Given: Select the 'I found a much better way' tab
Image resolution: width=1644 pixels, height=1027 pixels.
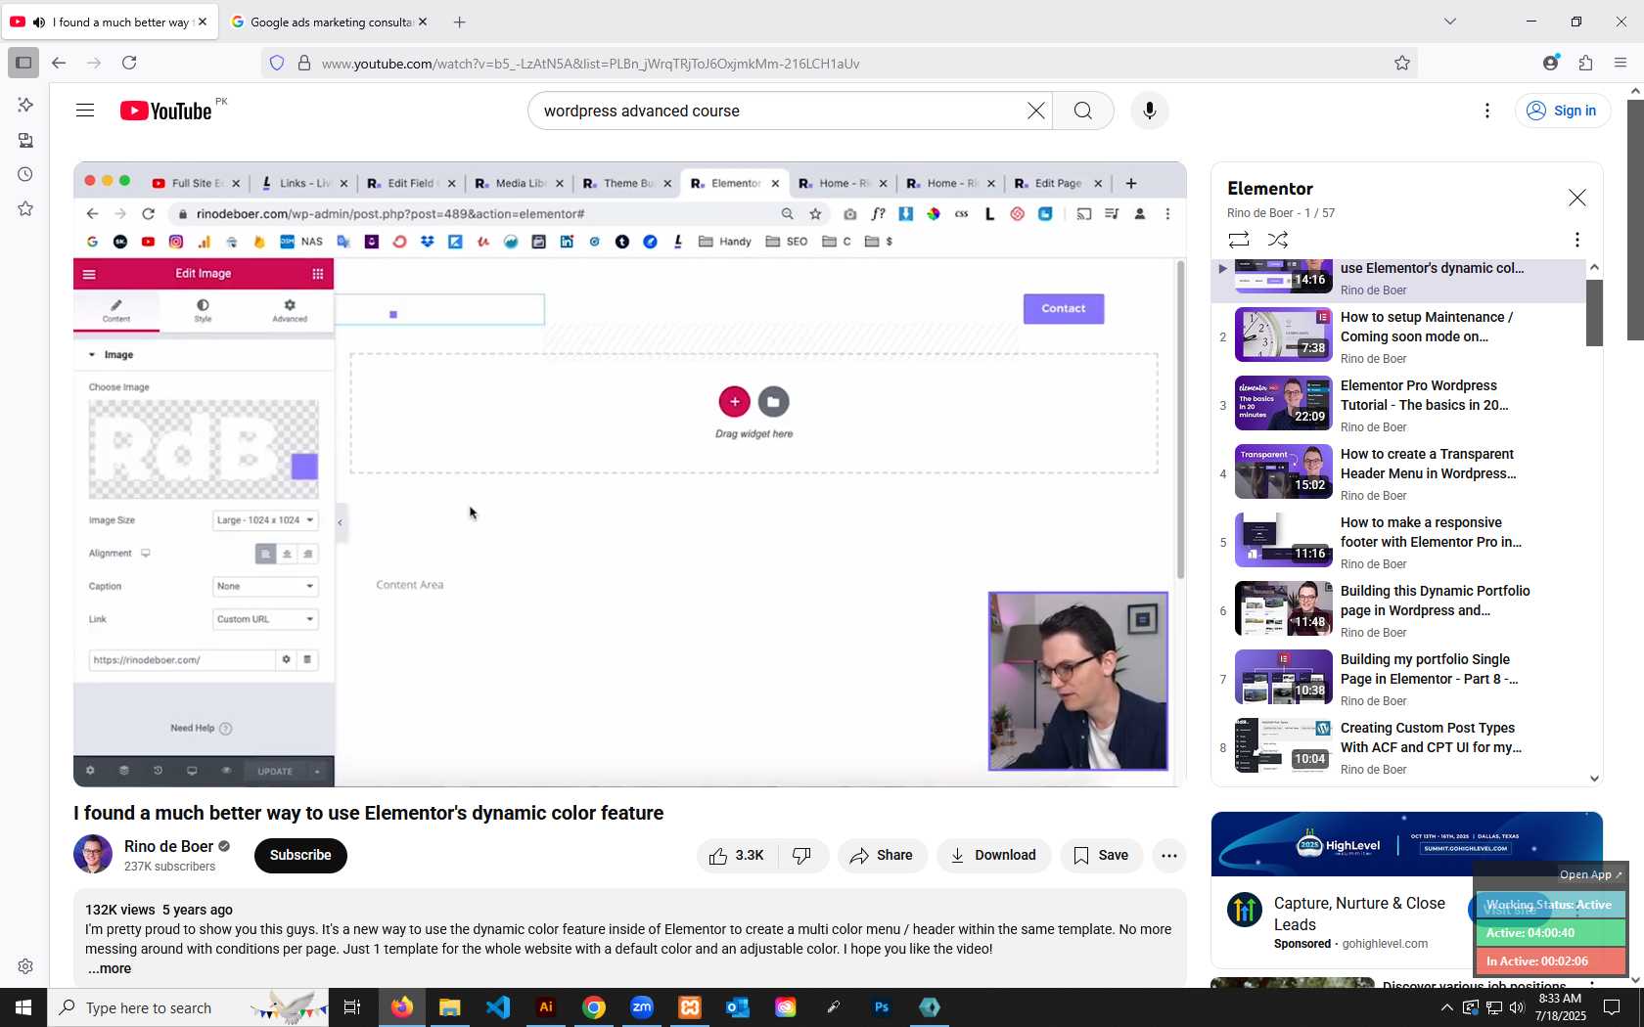Looking at the screenshot, I should [x=108, y=22].
